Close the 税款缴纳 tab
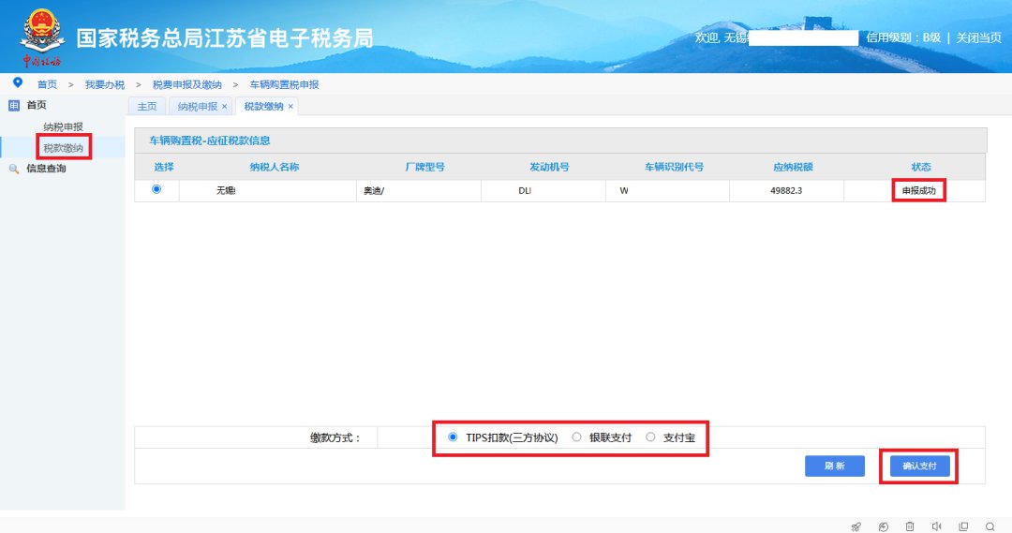 click(x=290, y=107)
